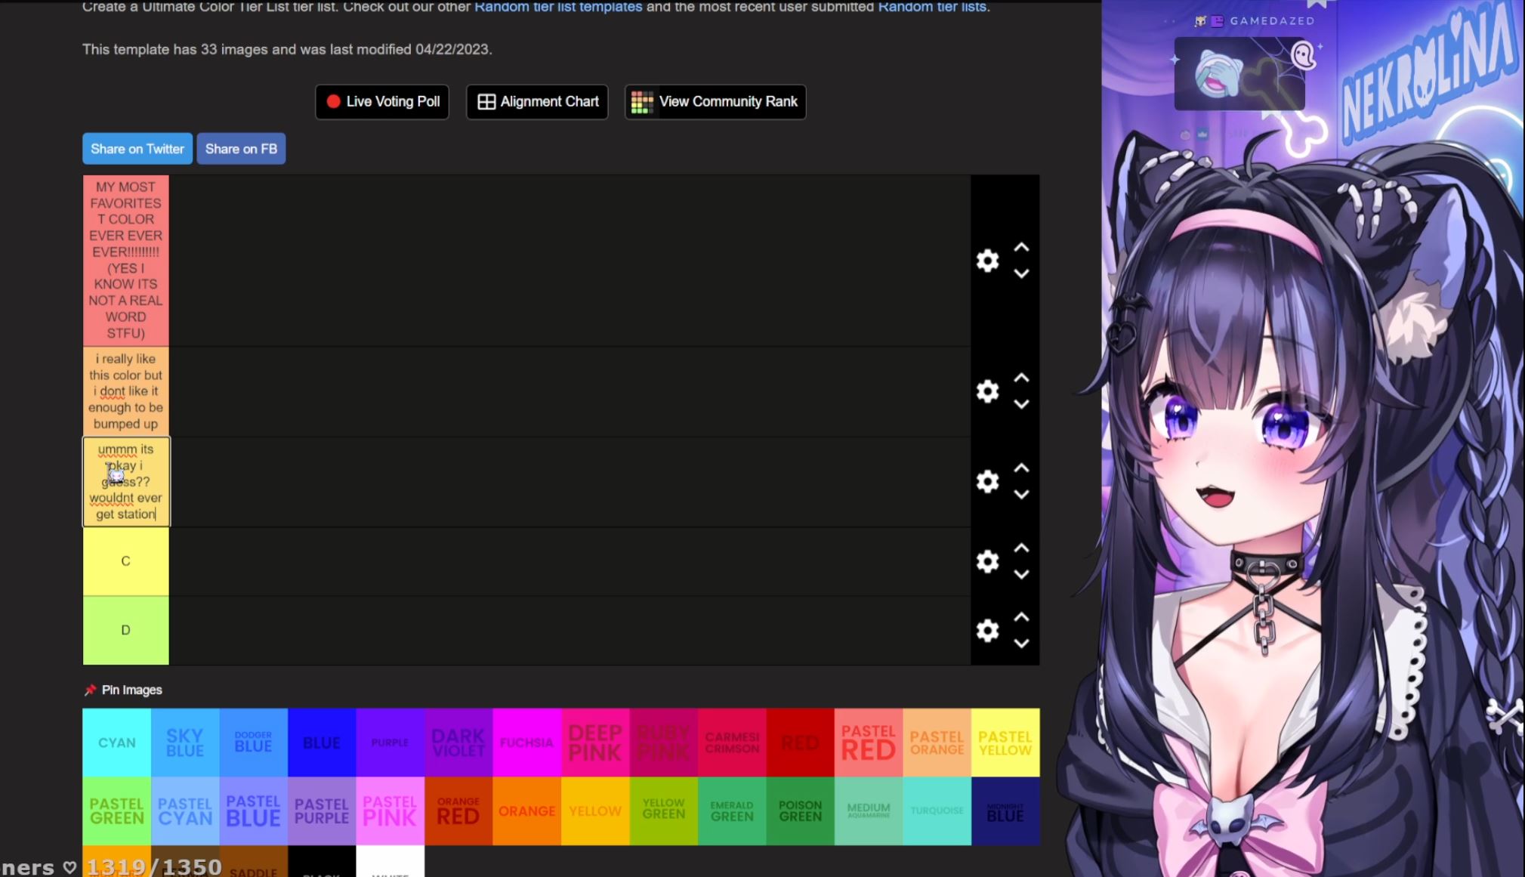Image resolution: width=1525 pixels, height=877 pixels.
Task: Open the Random tier list templates link
Action: click(x=557, y=7)
